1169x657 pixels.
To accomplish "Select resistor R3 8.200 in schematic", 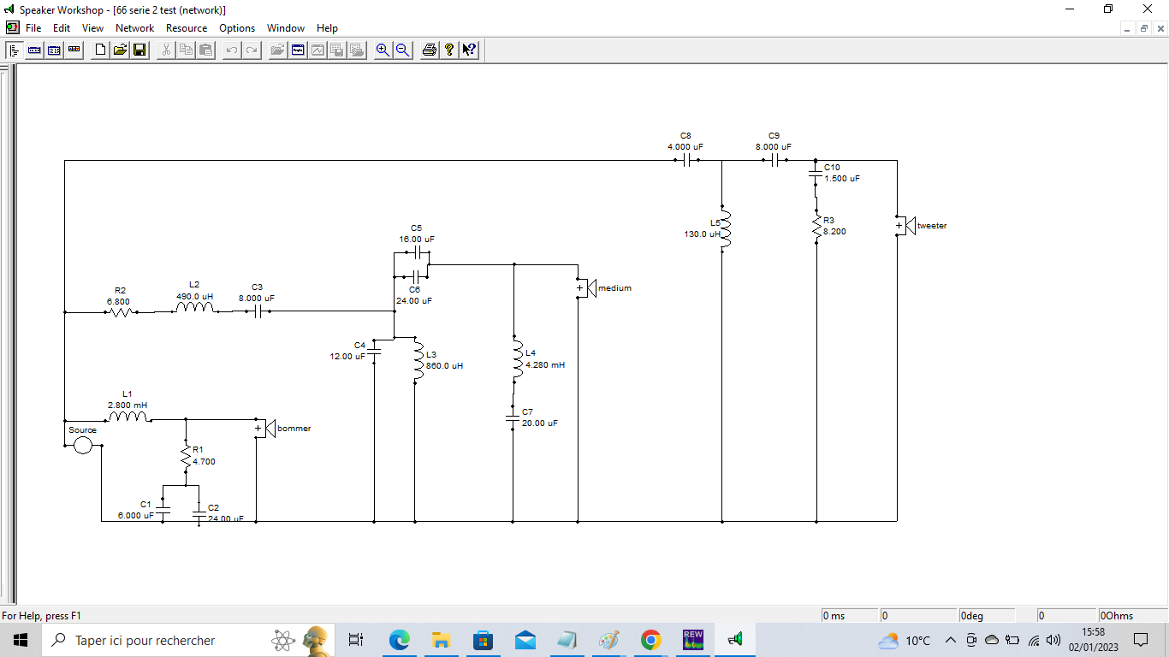I will [816, 226].
